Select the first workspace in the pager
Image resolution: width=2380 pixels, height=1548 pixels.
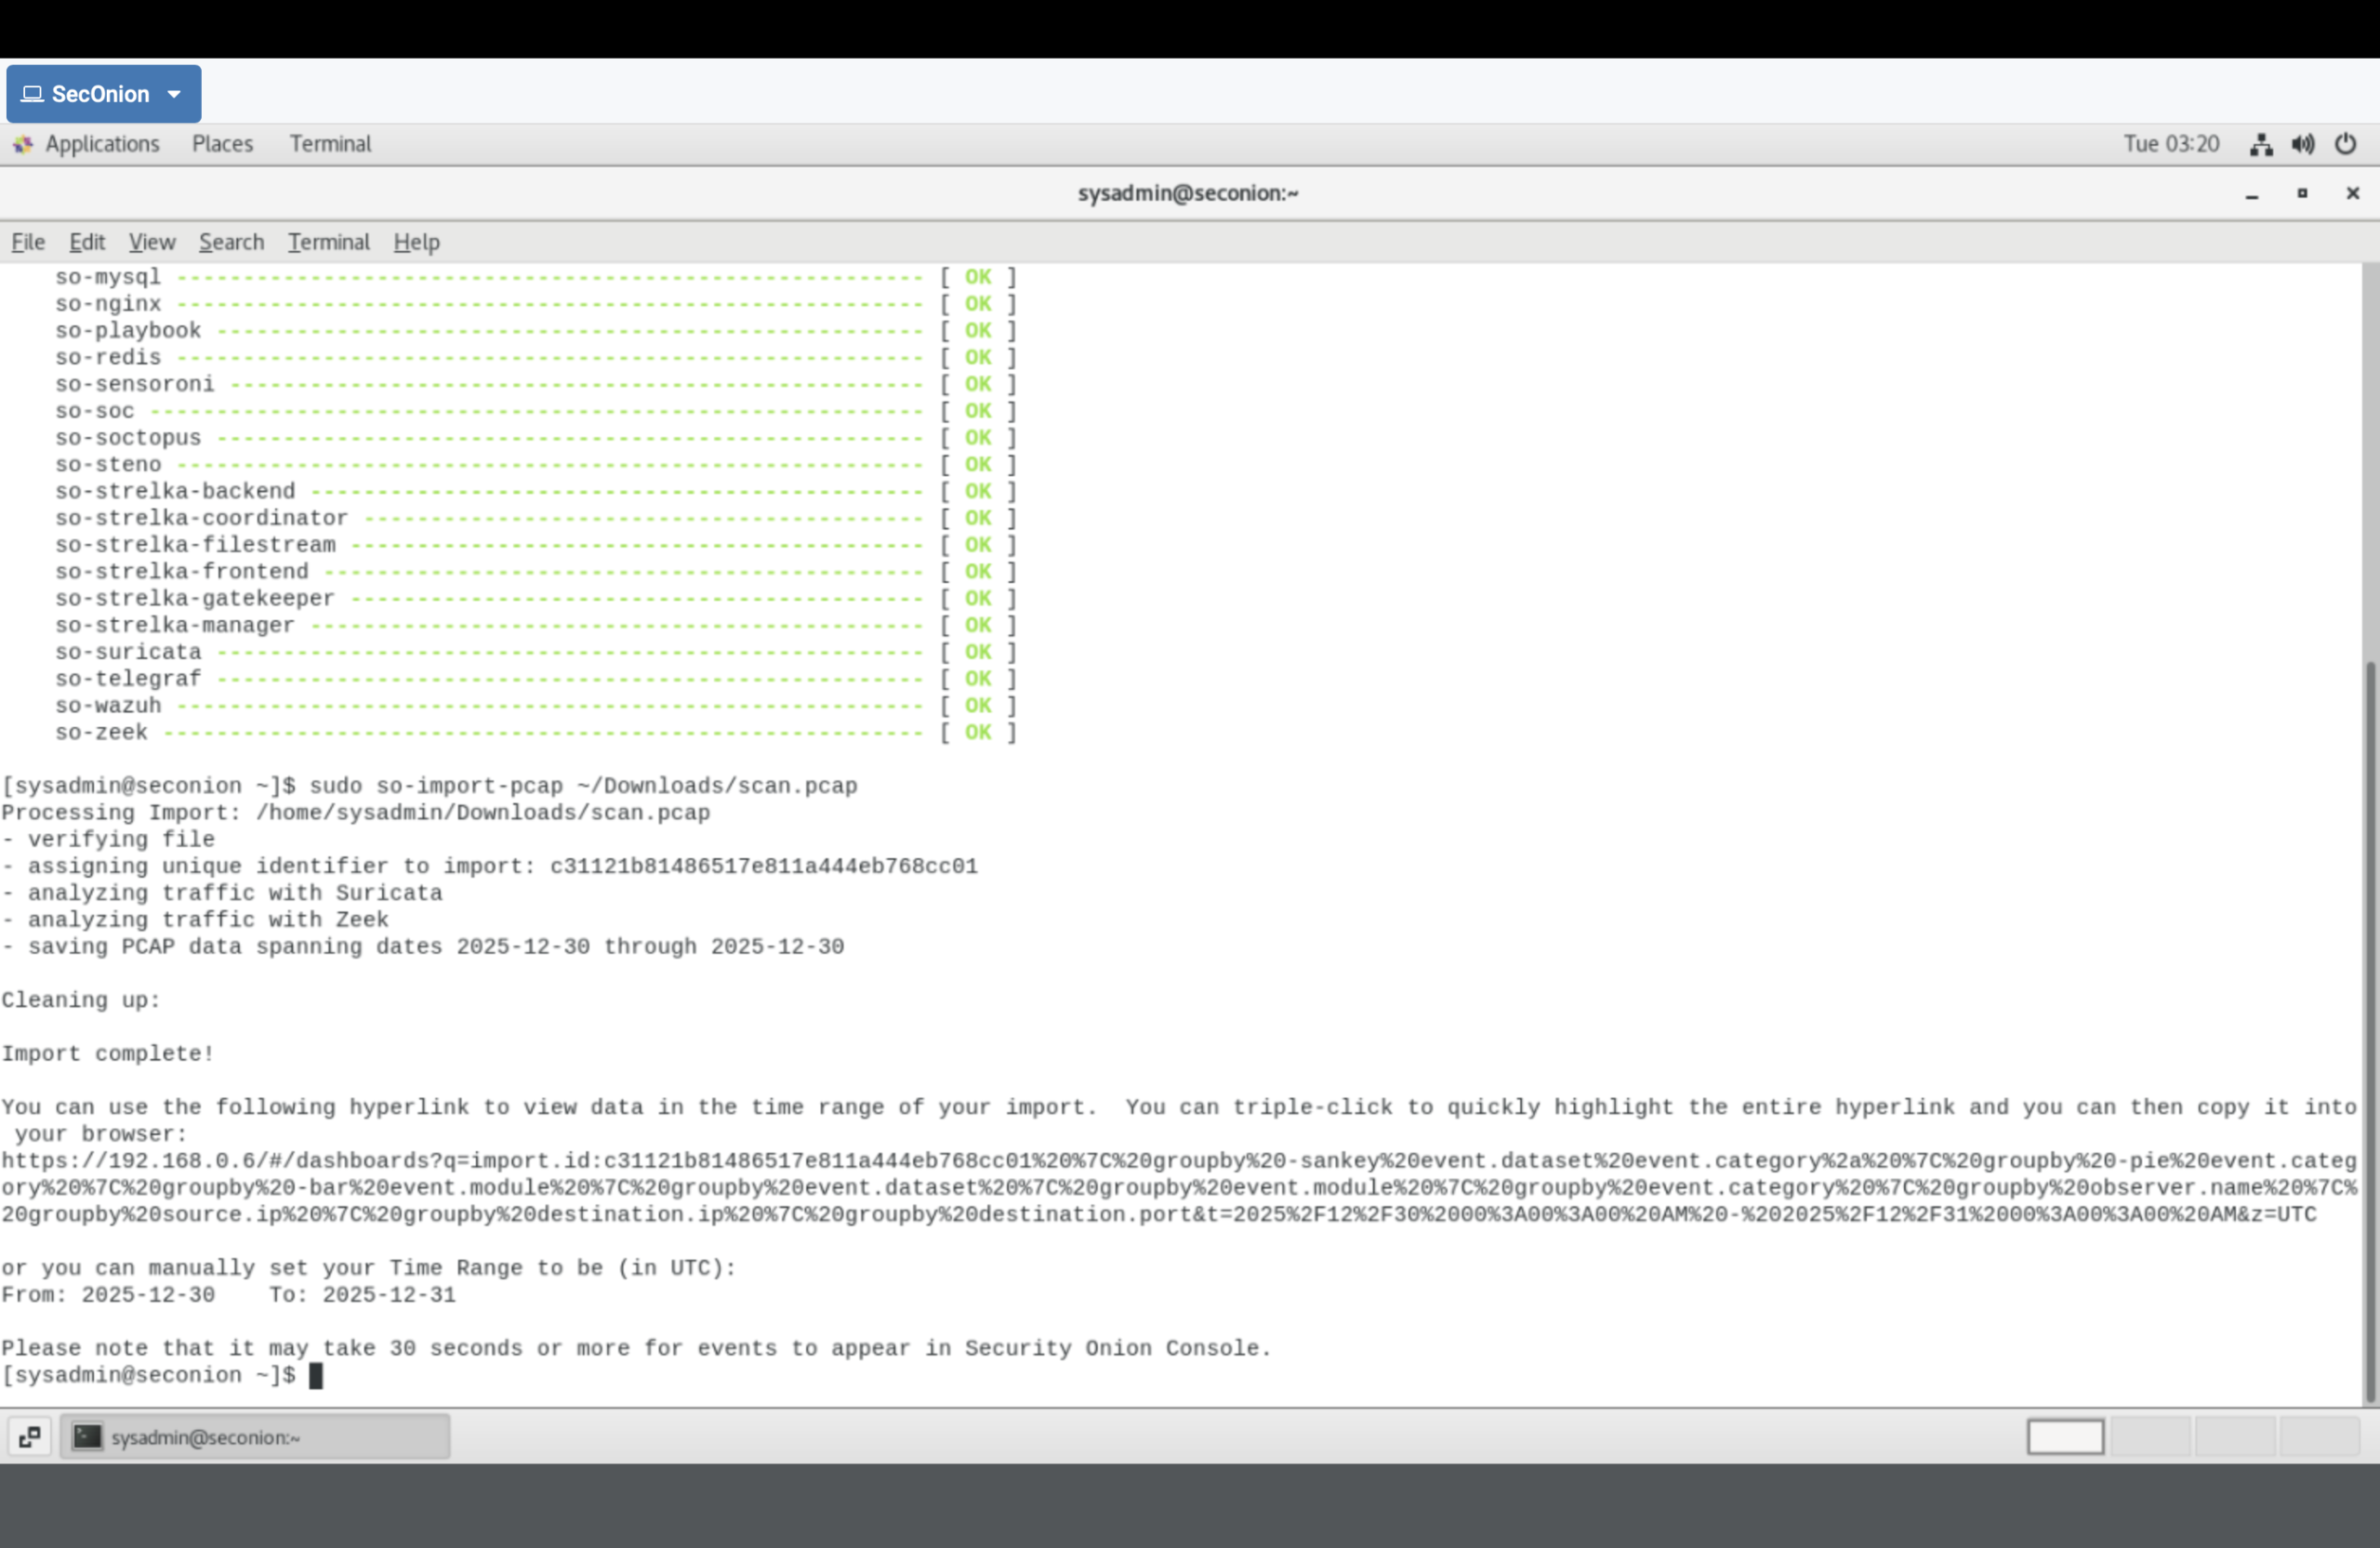pyautogui.click(x=2066, y=1437)
